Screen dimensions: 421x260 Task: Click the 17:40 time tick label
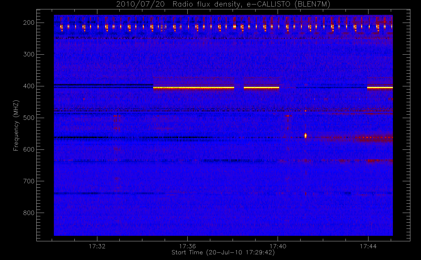click(x=278, y=246)
